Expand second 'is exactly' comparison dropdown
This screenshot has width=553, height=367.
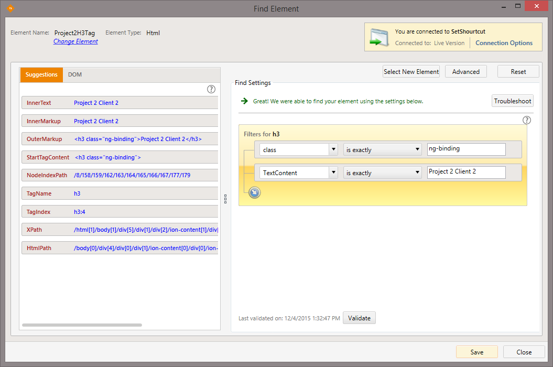point(417,172)
